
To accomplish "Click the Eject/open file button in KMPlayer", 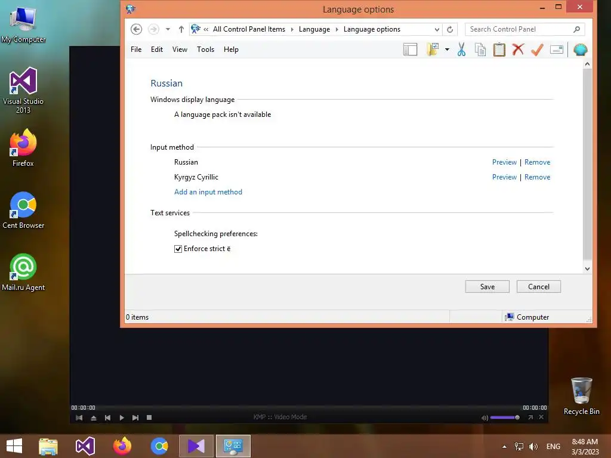I will tap(94, 417).
